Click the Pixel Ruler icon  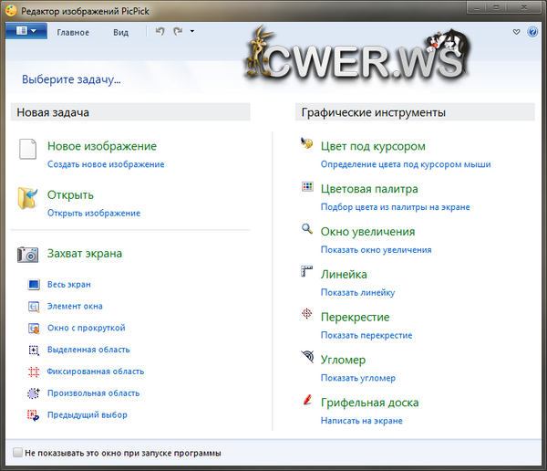(x=307, y=272)
